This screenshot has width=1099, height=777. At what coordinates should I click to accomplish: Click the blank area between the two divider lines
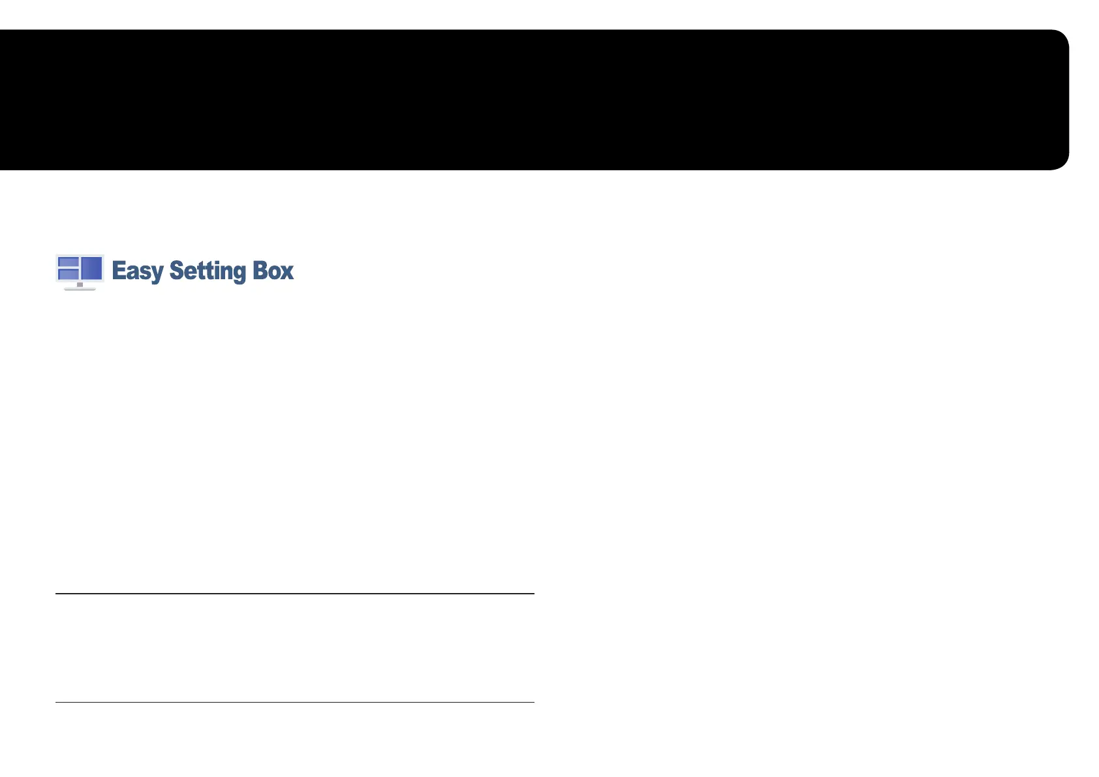point(294,648)
